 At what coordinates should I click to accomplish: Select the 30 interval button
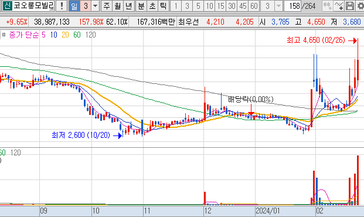pos(232,6)
